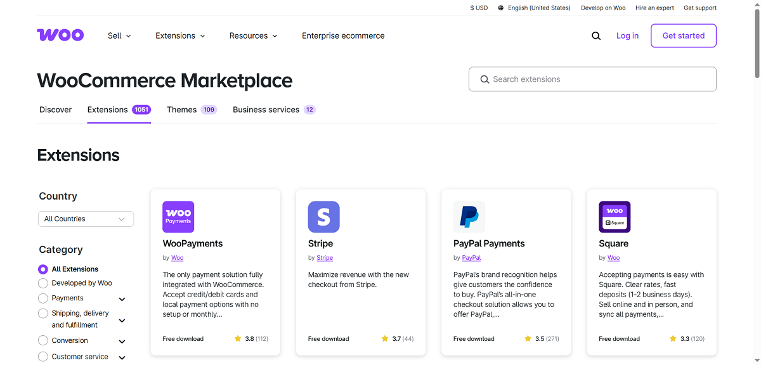Expand the Sell menu
This screenshot has height=365, width=761.
click(x=119, y=36)
